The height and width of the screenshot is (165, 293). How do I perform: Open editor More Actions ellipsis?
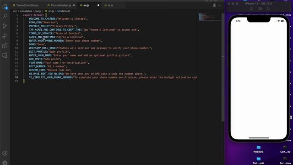pyautogui.click(x=220, y=5)
